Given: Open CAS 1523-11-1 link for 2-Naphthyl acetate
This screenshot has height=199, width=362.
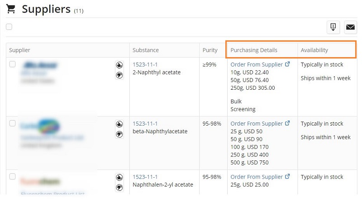Looking at the screenshot, I should [145, 64].
